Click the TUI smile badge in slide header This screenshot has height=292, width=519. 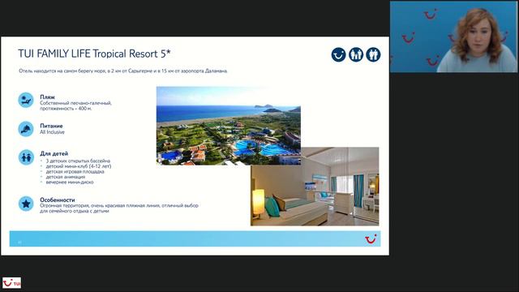click(338, 54)
